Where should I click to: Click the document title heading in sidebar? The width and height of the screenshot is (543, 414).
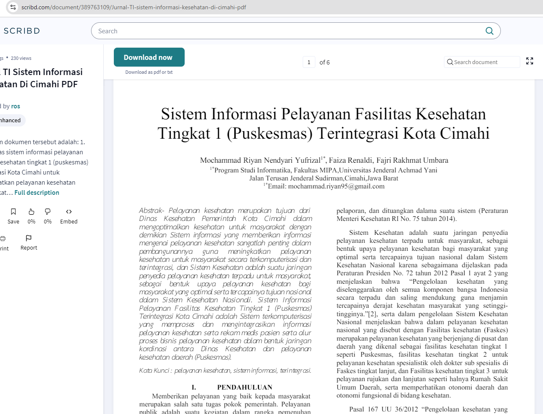tap(42, 78)
